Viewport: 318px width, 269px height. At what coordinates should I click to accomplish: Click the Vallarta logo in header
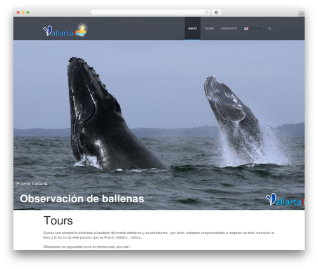(66, 30)
